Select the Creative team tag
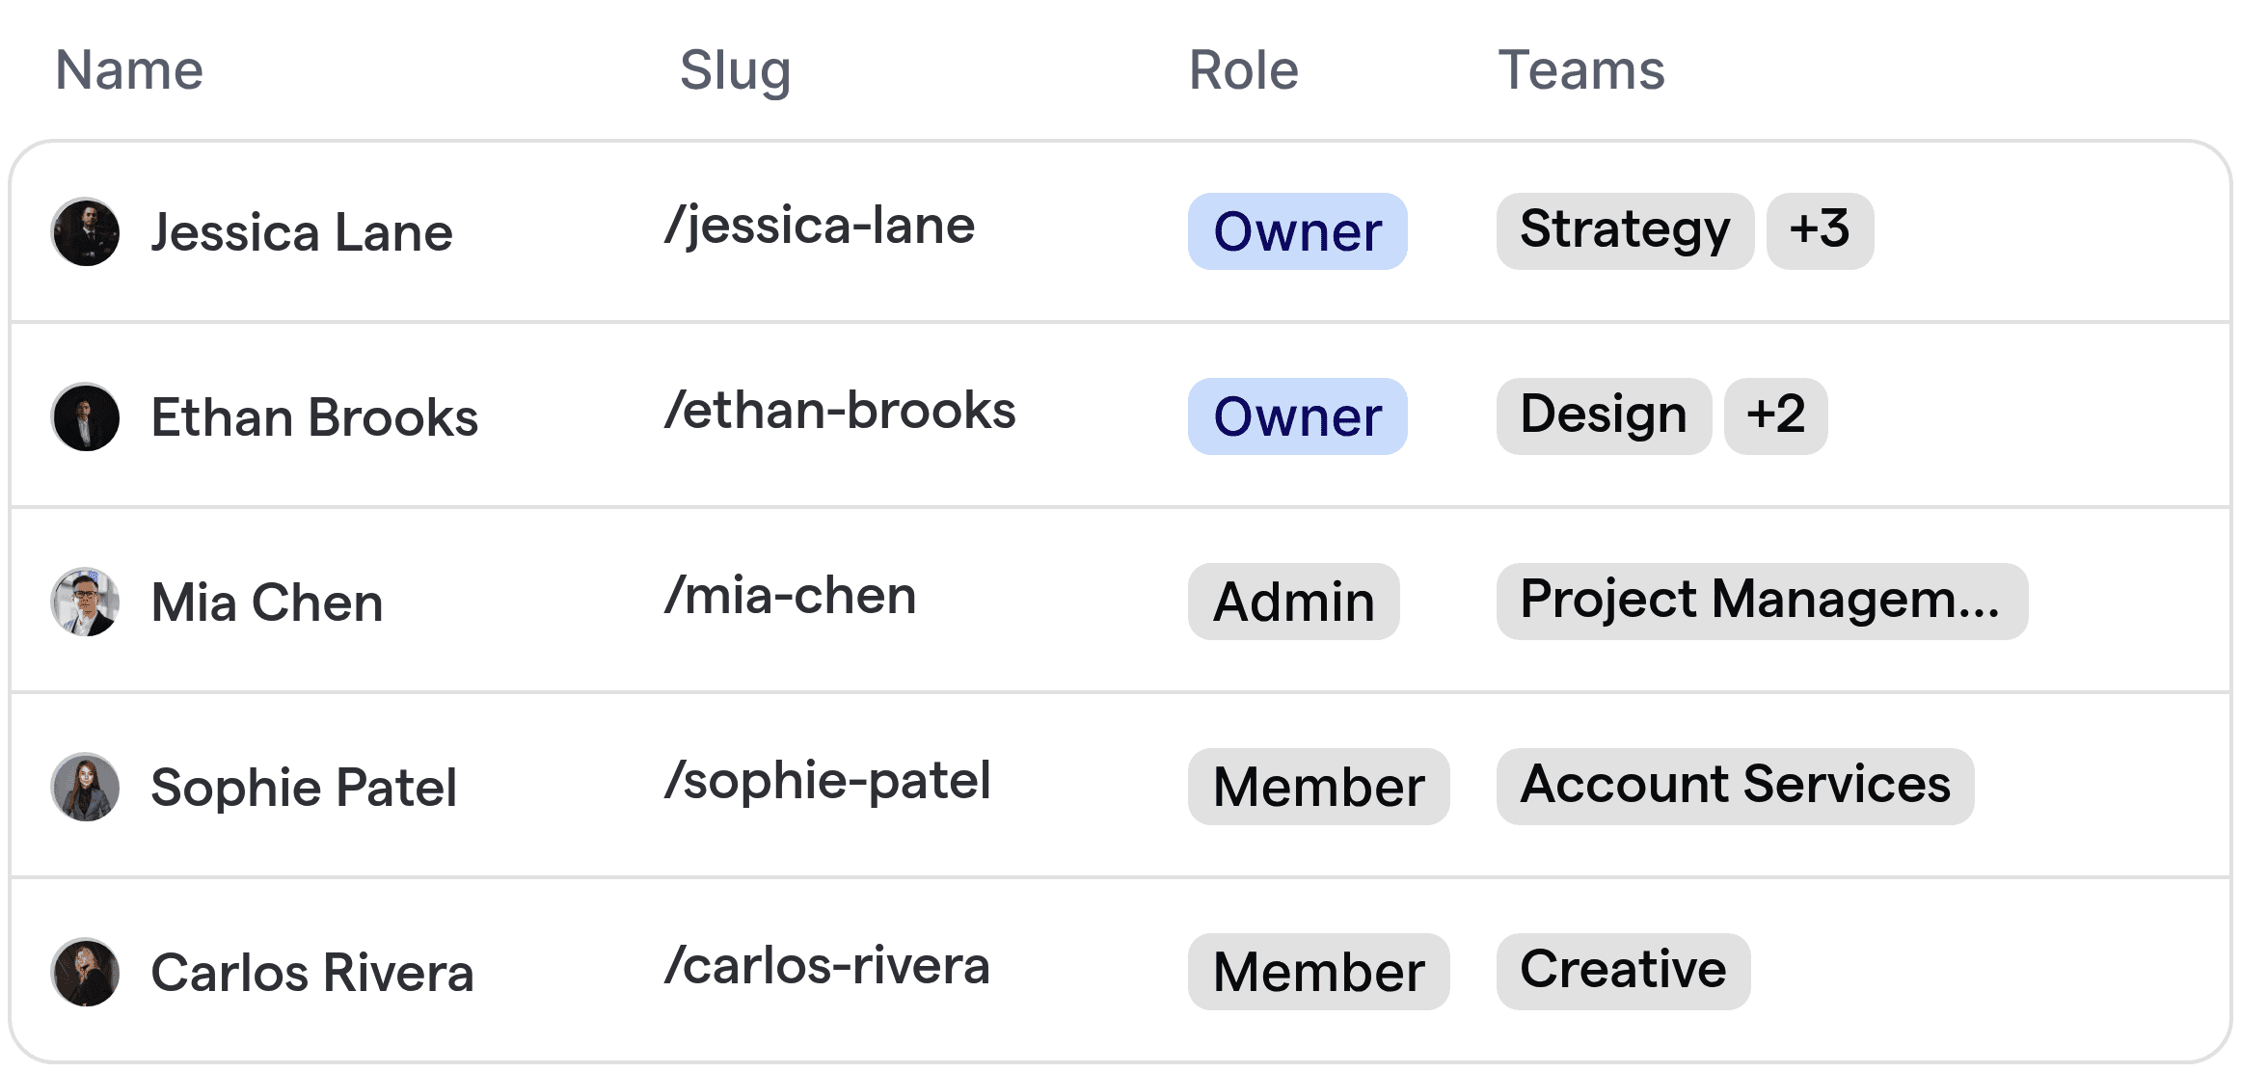This screenshot has width=2241, height=1072. point(1622,971)
